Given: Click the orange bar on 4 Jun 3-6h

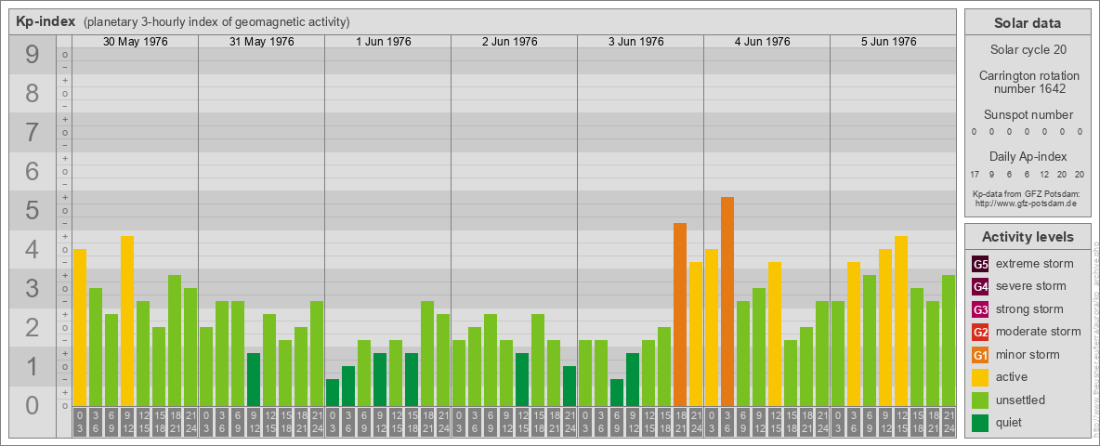Looking at the screenshot, I should click(x=727, y=302).
